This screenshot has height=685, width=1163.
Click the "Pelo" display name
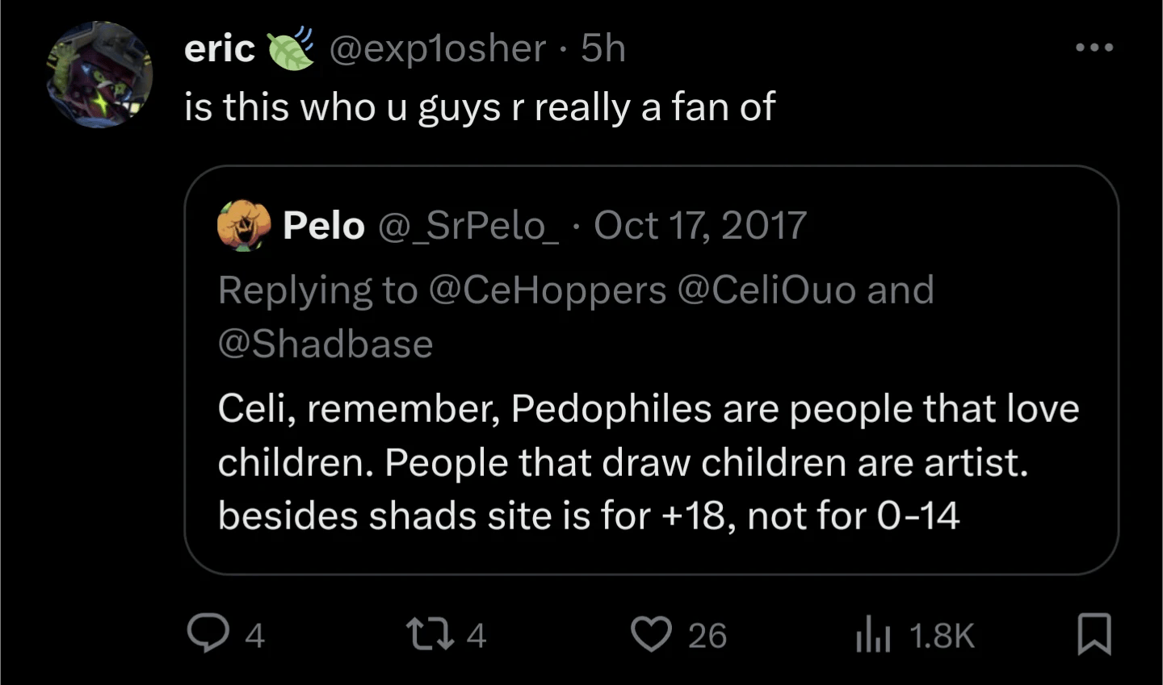point(323,225)
